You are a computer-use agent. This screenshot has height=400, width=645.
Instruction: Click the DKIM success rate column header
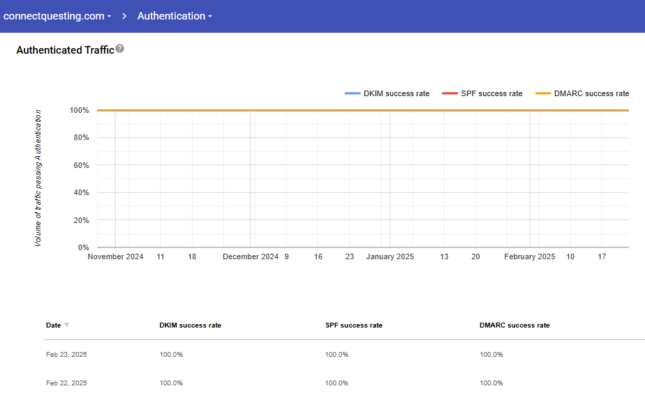[190, 325]
